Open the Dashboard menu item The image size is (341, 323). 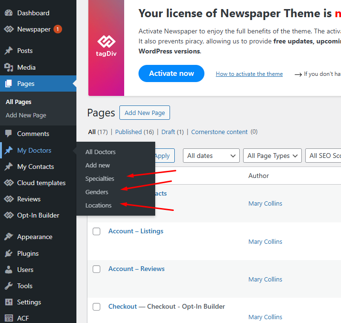38,13
